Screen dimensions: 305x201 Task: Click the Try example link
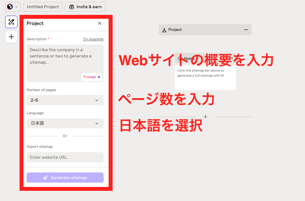pyautogui.click(x=93, y=39)
